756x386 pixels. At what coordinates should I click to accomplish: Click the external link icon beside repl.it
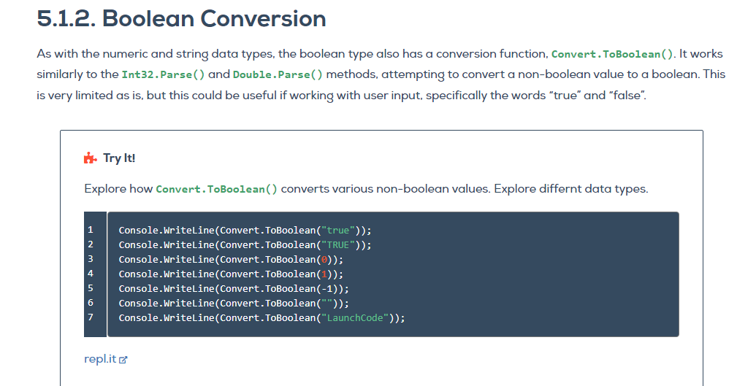pos(123,360)
